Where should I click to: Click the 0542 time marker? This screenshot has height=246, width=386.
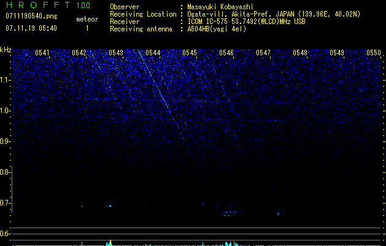tap(79, 53)
